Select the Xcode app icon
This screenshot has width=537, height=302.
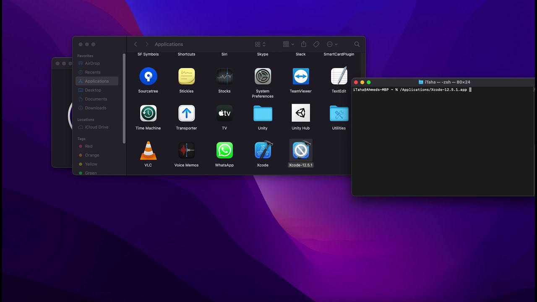(263, 150)
